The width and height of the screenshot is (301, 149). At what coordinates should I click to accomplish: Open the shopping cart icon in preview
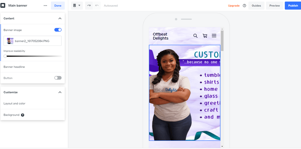click(x=205, y=36)
